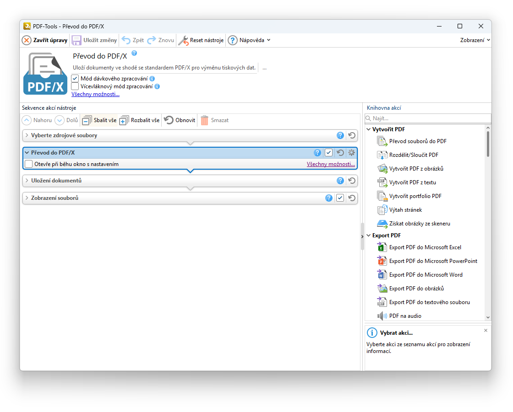513x412 pixels.
Task: Click info icon beside Vícevláknový mód zpracování
Action: 157,86
